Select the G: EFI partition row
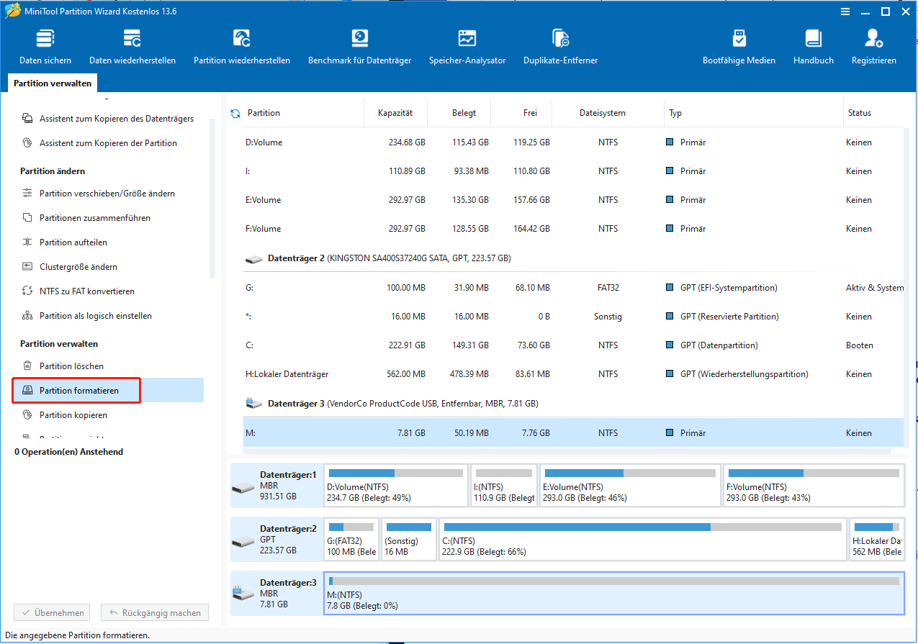This screenshot has width=918, height=644. coord(573,288)
